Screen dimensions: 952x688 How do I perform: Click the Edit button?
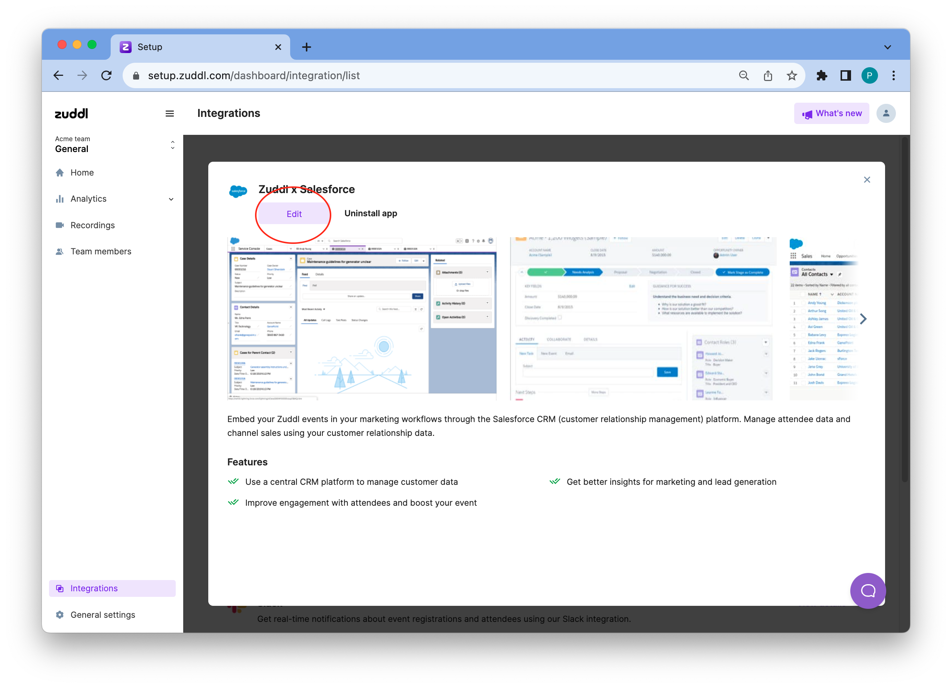(x=294, y=214)
